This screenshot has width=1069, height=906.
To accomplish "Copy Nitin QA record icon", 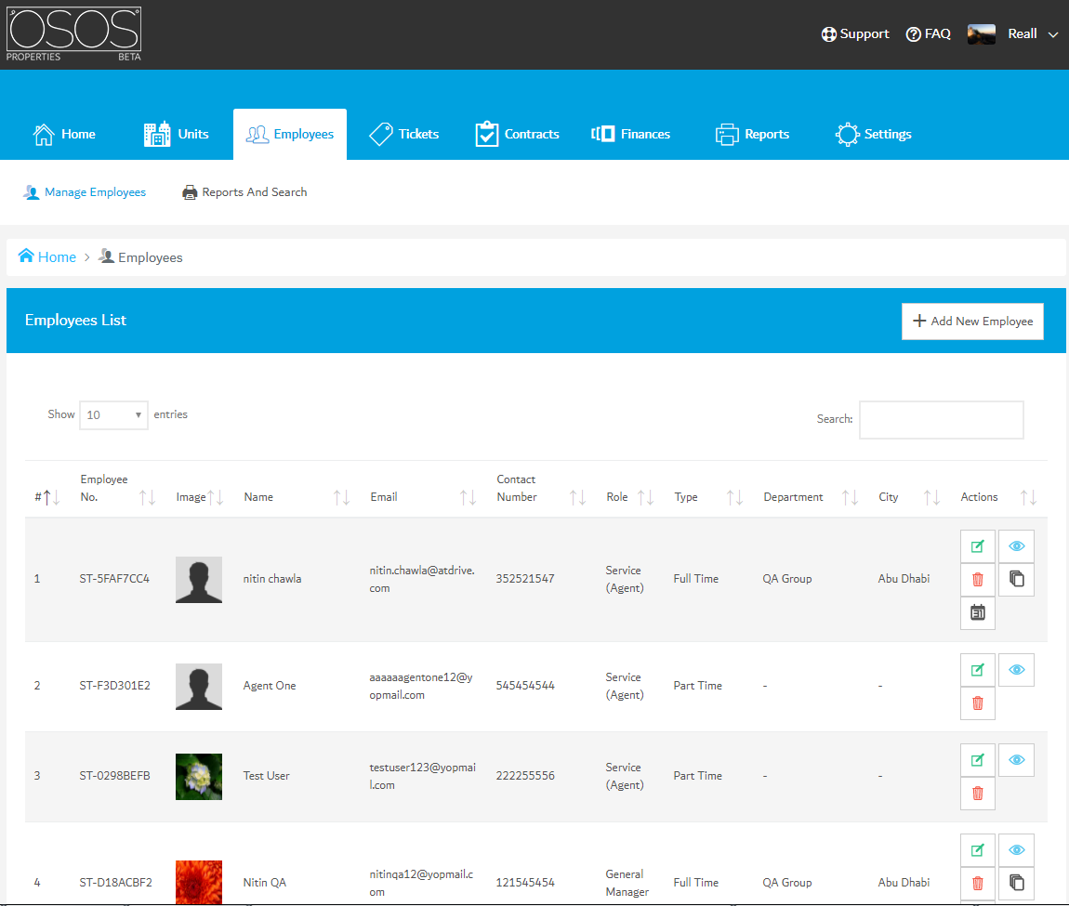I will [1017, 883].
